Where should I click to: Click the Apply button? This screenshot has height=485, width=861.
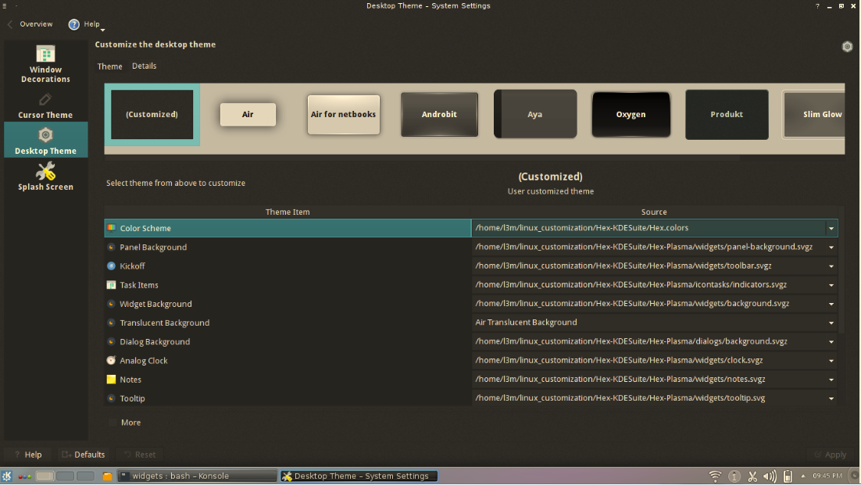[831, 455]
